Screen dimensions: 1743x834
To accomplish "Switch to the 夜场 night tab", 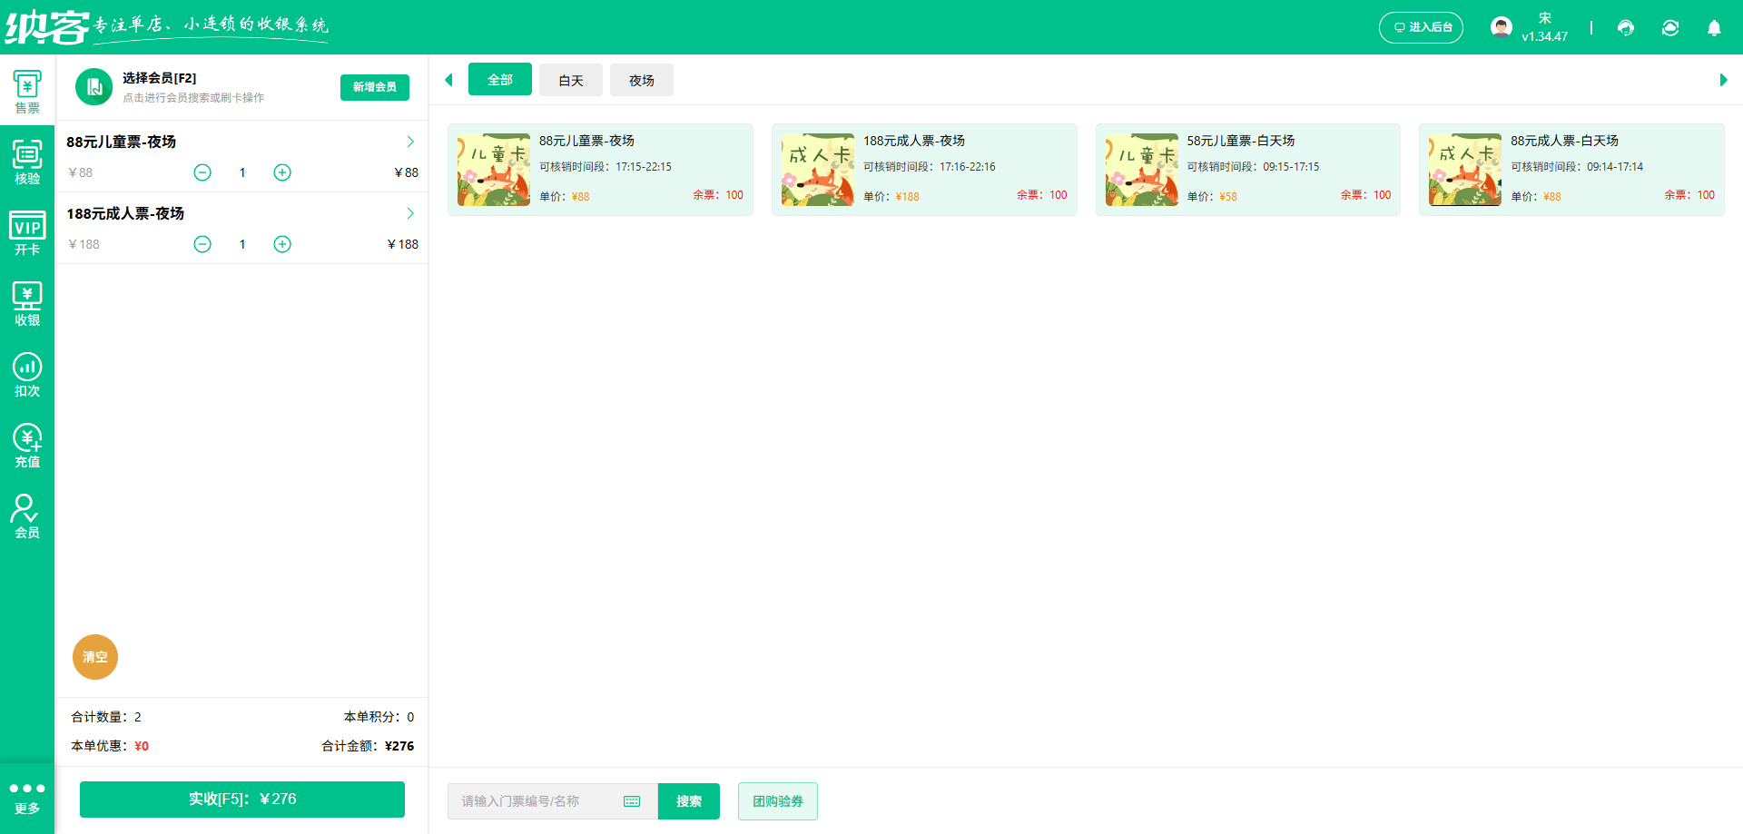I will pos(641,80).
